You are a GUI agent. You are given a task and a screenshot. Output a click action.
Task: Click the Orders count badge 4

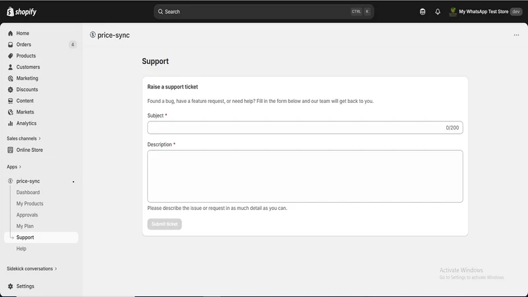click(x=73, y=44)
